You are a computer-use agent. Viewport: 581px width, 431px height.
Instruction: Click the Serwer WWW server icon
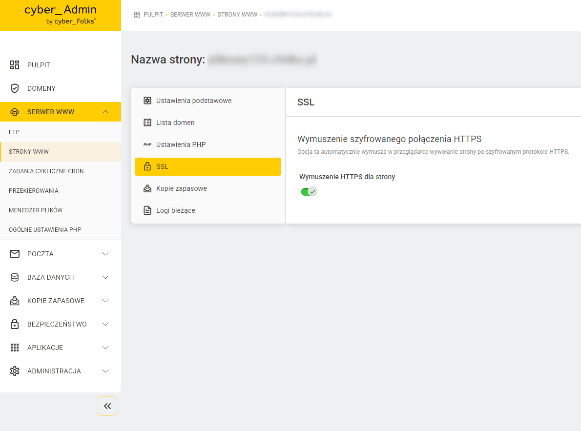pos(15,112)
